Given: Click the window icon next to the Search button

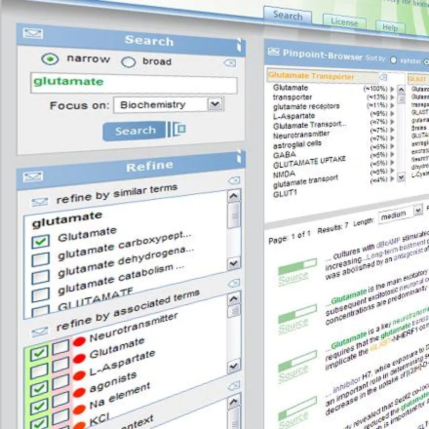Looking at the screenshot, I should (x=179, y=129).
